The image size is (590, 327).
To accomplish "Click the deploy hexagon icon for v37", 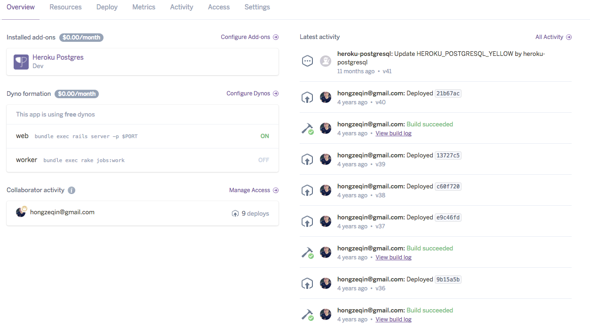I will [x=307, y=222].
